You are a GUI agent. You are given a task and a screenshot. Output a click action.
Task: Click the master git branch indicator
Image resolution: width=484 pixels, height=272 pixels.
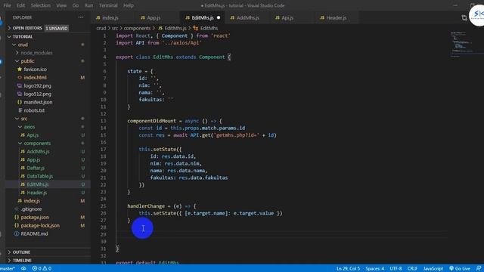click(x=7, y=269)
